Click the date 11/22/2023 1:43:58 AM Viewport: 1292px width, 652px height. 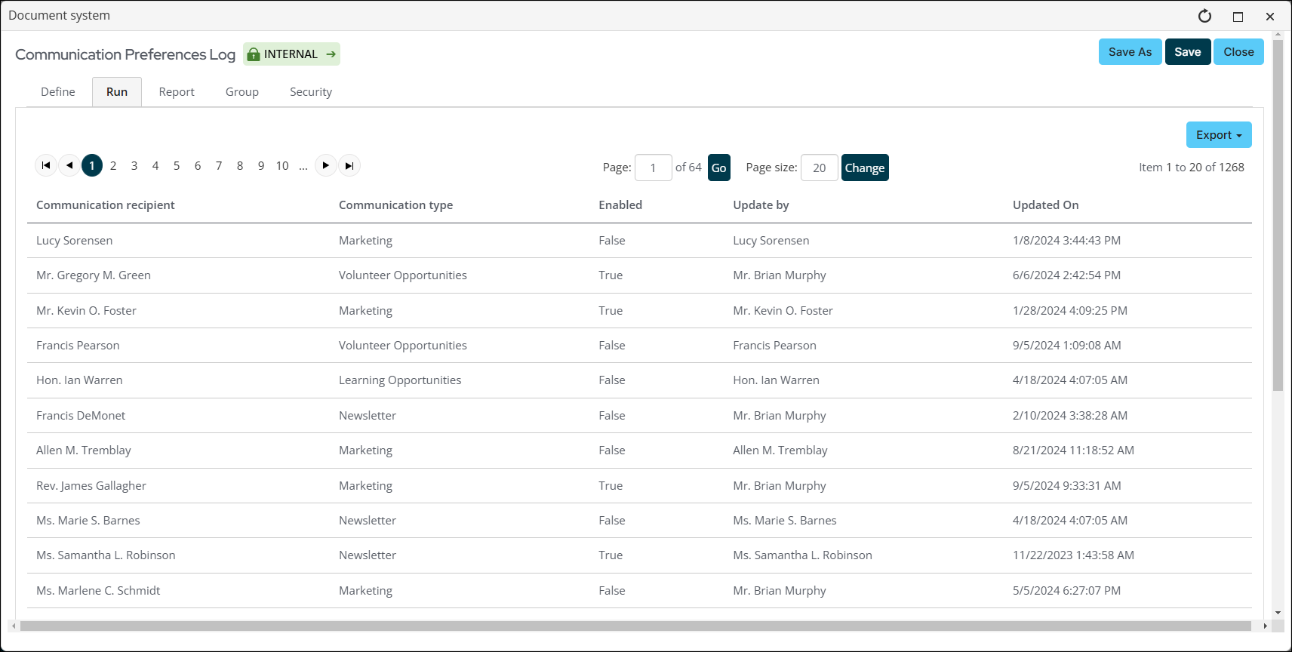pyautogui.click(x=1073, y=555)
